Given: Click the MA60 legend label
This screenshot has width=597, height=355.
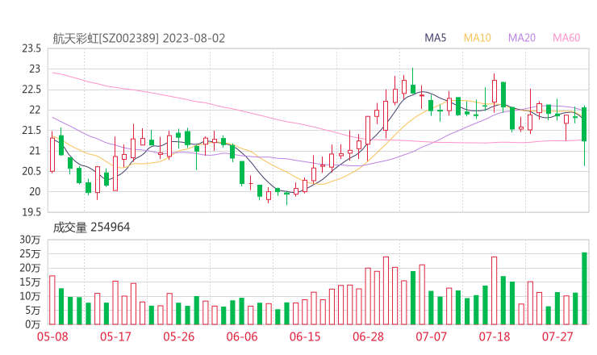Looking at the screenshot, I should pos(566,38).
